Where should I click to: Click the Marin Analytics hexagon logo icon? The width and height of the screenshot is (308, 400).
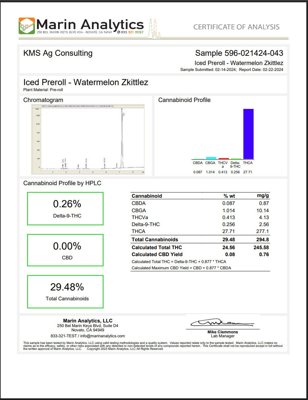(x=27, y=26)
